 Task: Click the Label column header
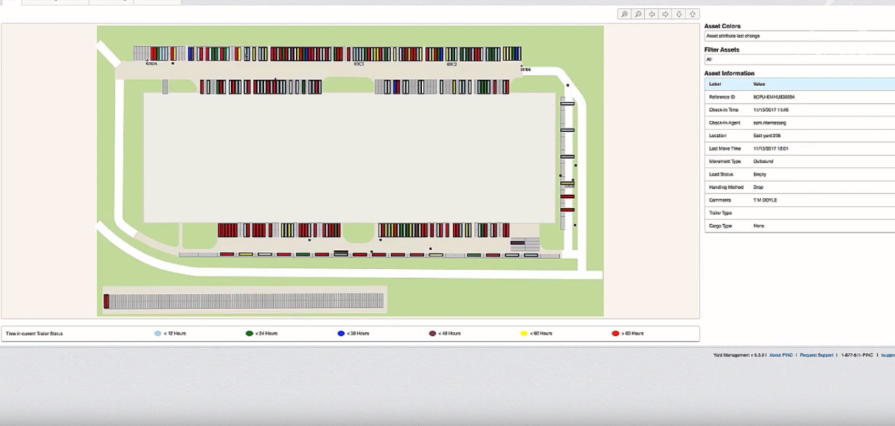click(x=715, y=84)
